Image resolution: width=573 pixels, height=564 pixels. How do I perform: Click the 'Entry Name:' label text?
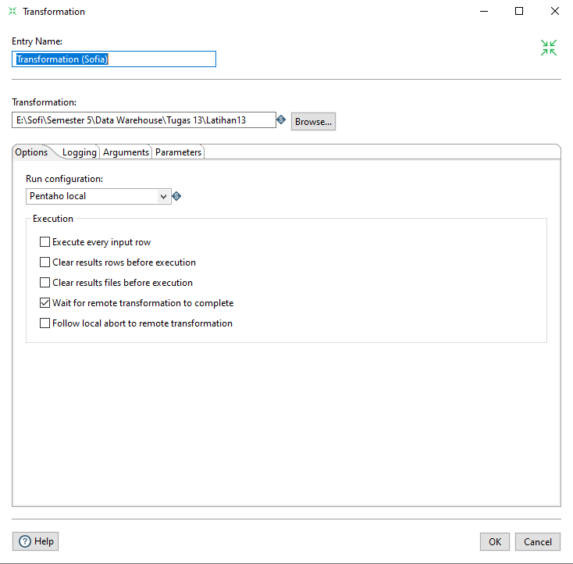(37, 41)
